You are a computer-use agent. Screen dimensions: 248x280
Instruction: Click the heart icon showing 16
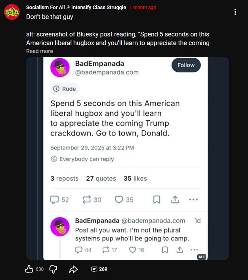(x=133, y=250)
